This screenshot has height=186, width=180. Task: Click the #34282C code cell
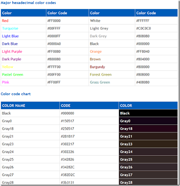point(89,167)
